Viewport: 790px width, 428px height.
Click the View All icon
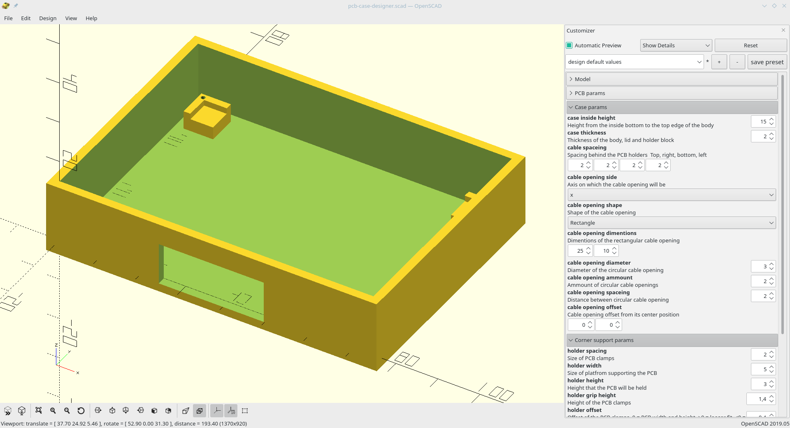[x=39, y=411]
